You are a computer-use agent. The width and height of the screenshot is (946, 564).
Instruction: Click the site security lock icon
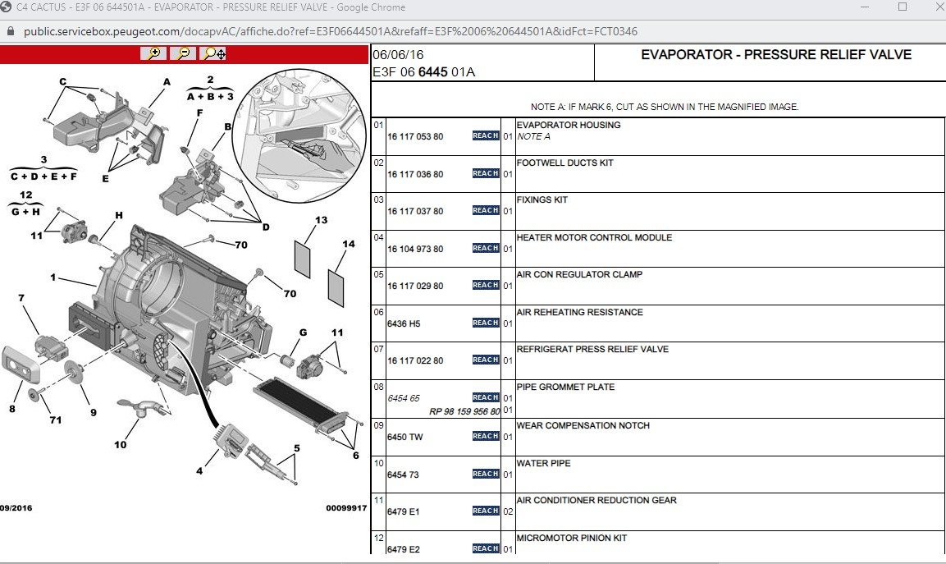pos(10,31)
